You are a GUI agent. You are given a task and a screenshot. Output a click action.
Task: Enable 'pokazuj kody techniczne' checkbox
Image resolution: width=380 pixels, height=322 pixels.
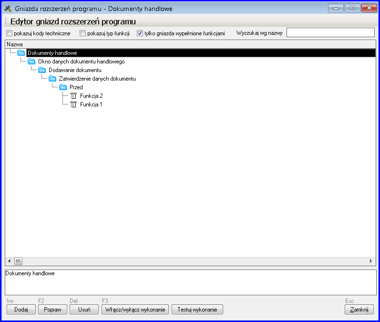pos(10,33)
